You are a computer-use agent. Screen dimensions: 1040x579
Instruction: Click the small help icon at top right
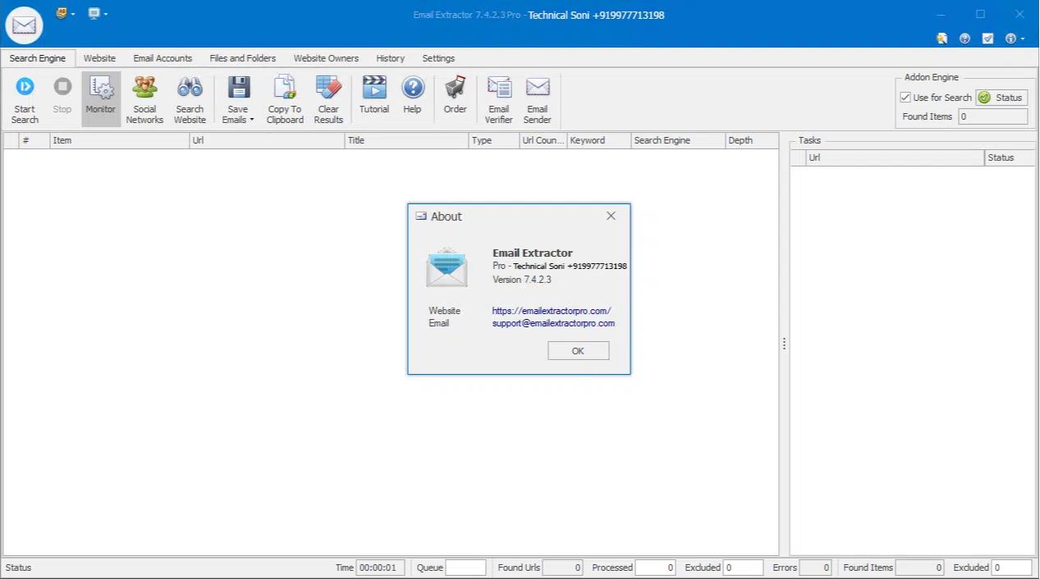(x=964, y=39)
